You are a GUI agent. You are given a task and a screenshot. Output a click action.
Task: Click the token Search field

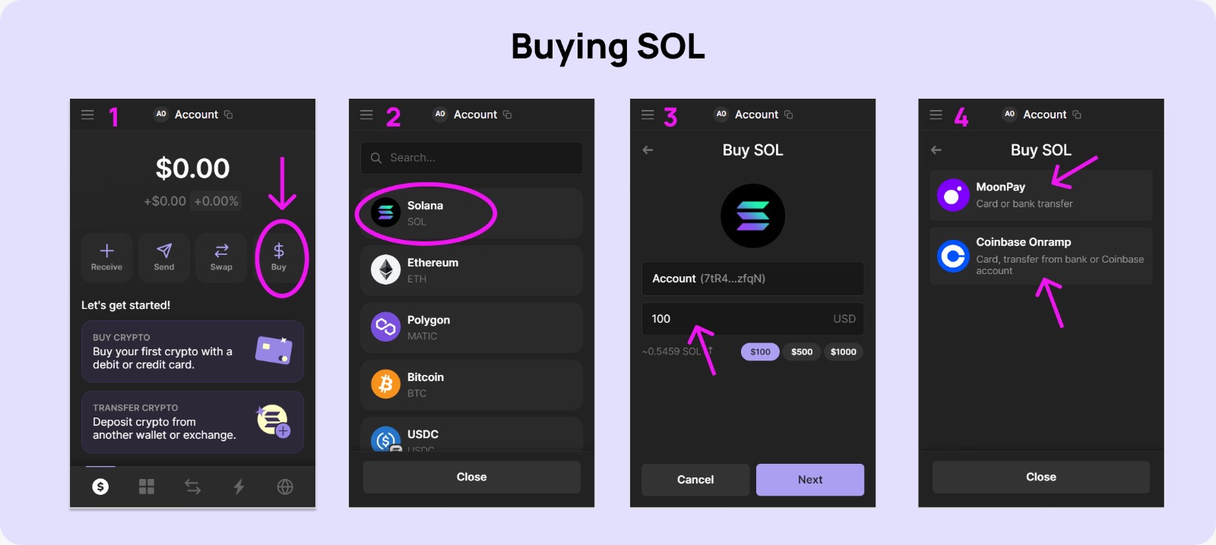[471, 158]
